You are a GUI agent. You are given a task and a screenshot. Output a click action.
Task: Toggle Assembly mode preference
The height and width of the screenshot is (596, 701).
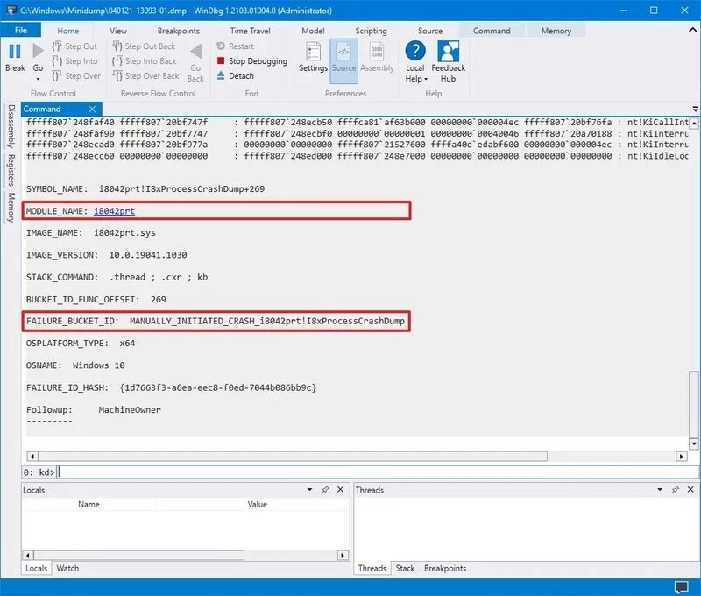point(377,57)
